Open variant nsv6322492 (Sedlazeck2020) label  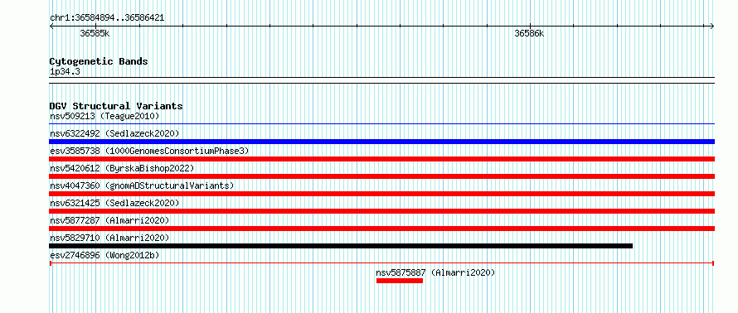click(114, 133)
